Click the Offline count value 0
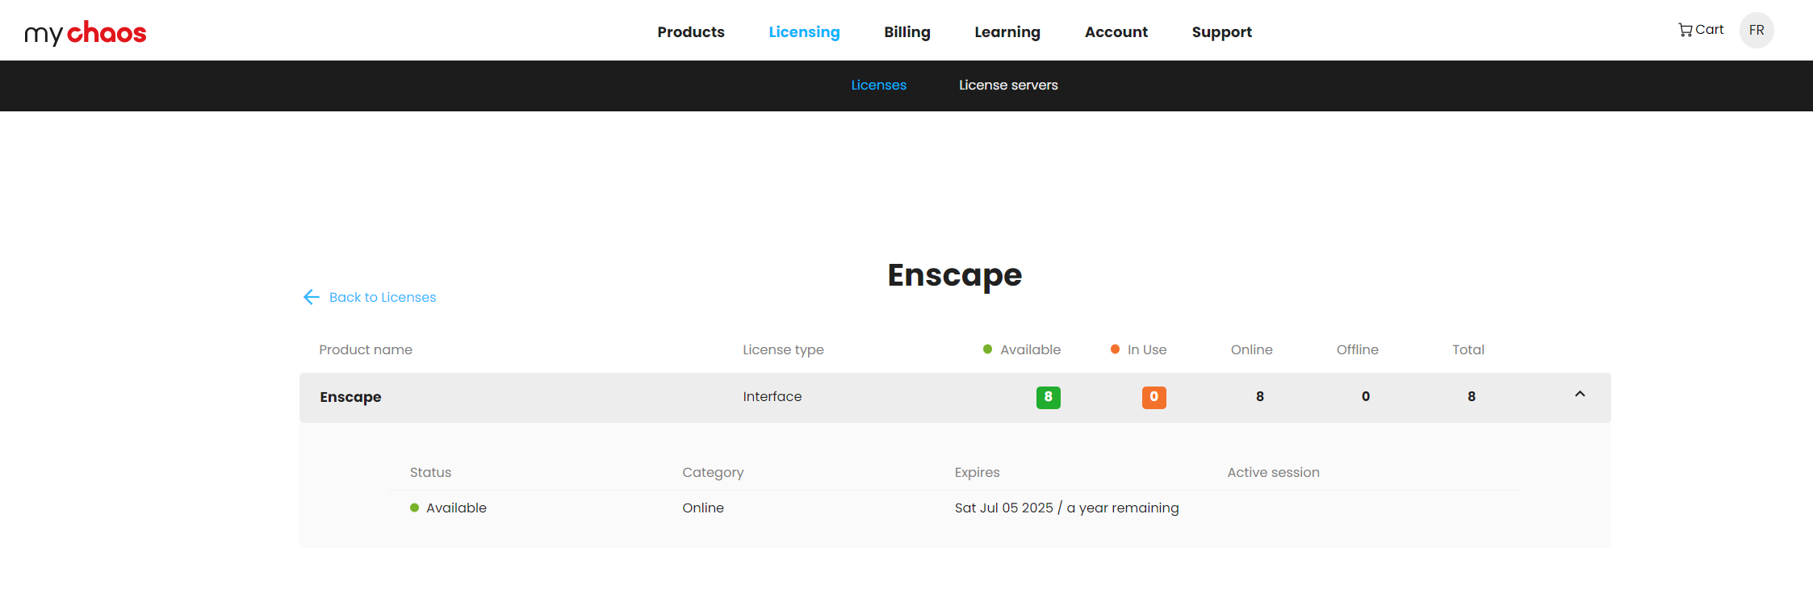The height and width of the screenshot is (602, 1813). (1366, 396)
